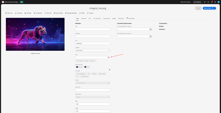Open the user profile avatar
This screenshot has width=221, height=113.
click(219, 2)
